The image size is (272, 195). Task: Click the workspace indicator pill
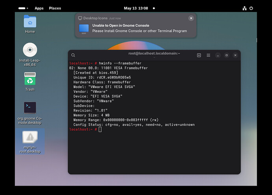(x=22, y=8)
